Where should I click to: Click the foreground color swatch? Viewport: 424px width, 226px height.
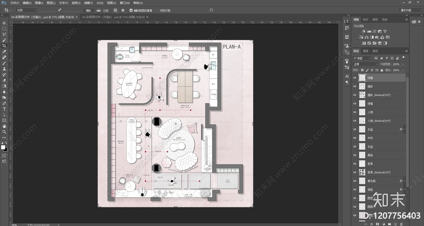(3, 147)
